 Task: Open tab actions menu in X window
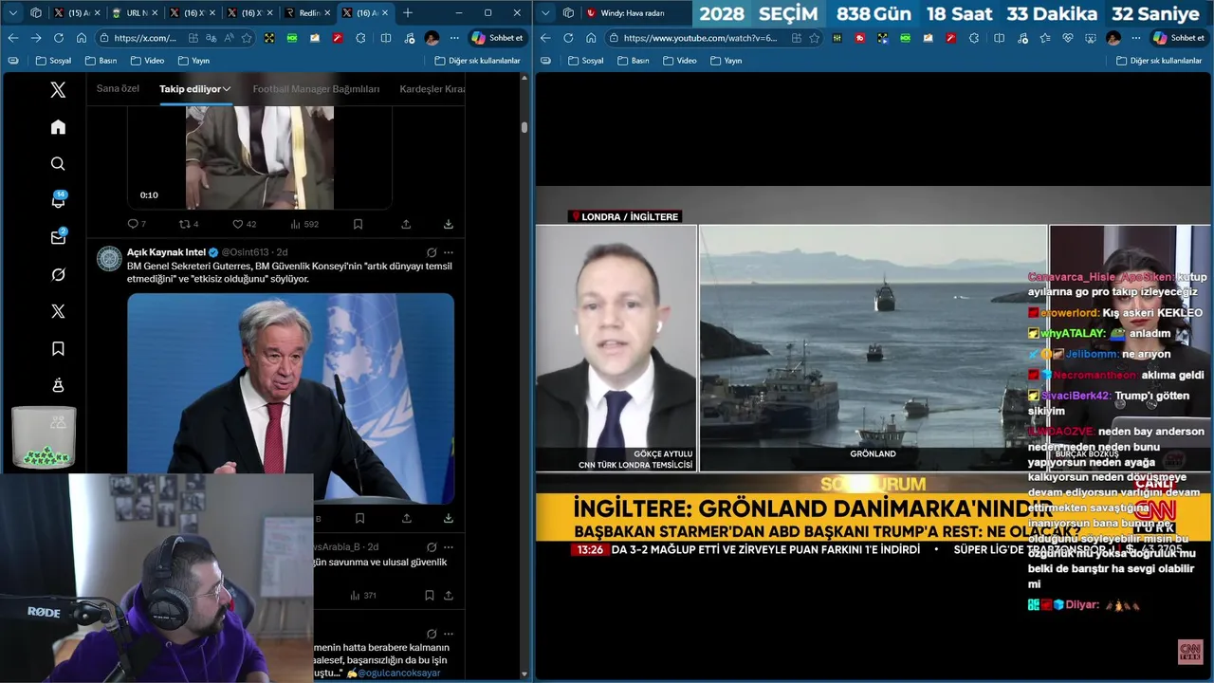point(13,12)
